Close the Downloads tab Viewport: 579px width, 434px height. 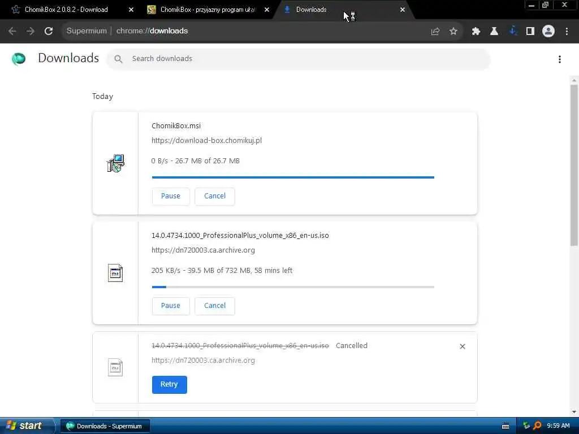(x=403, y=10)
